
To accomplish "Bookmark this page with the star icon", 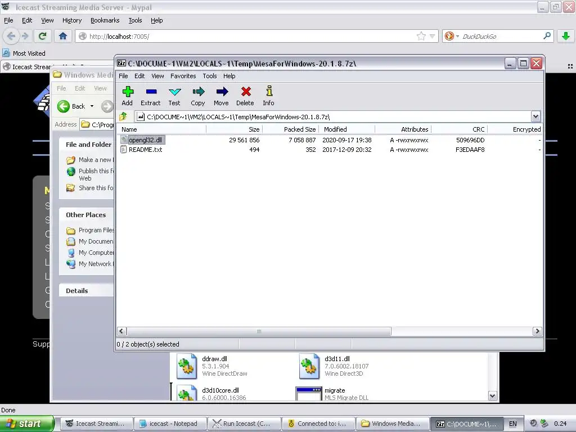I will [x=421, y=36].
